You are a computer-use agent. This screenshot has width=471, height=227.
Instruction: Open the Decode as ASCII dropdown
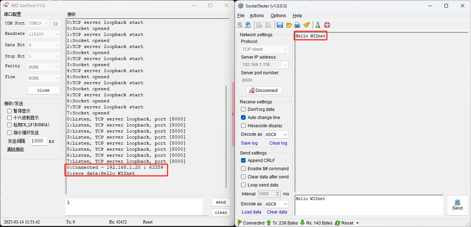point(276,135)
